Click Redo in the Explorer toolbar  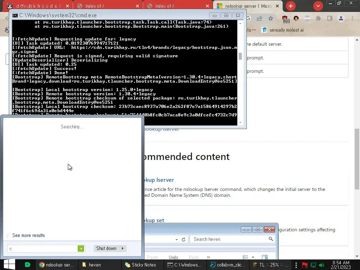coord(194,257)
